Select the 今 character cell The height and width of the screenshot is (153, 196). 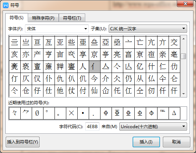(94, 79)
